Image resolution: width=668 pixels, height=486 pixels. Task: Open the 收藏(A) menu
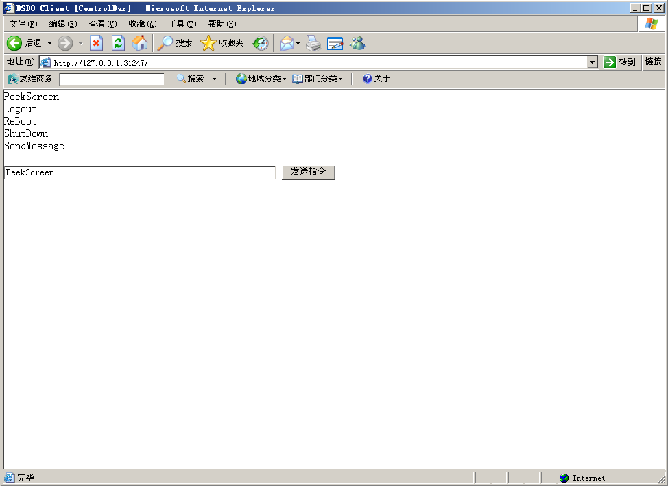click(143, 24)
